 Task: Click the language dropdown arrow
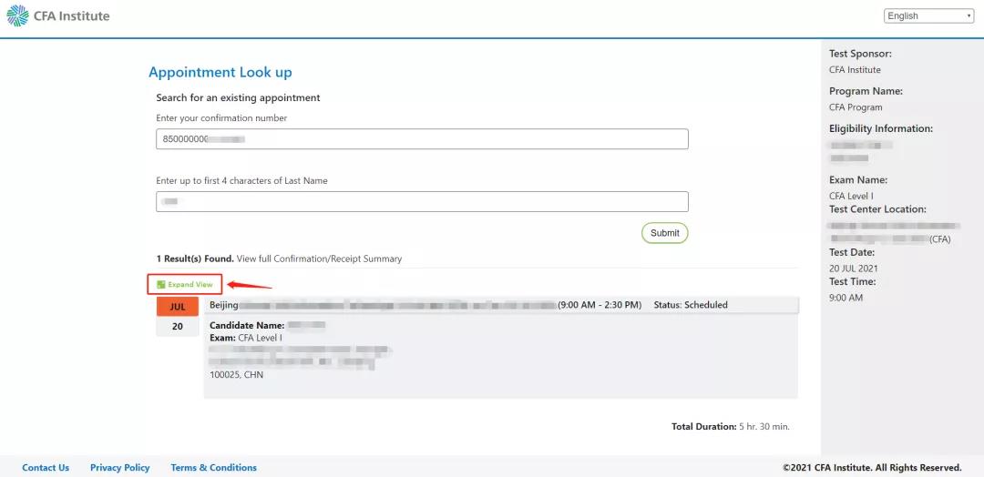coord(969,16)
